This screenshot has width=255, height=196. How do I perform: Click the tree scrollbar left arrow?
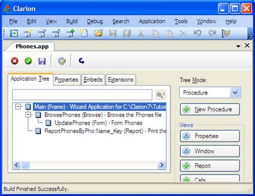(x=17, y=165)
